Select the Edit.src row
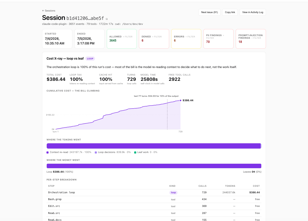 pos(154,206)
